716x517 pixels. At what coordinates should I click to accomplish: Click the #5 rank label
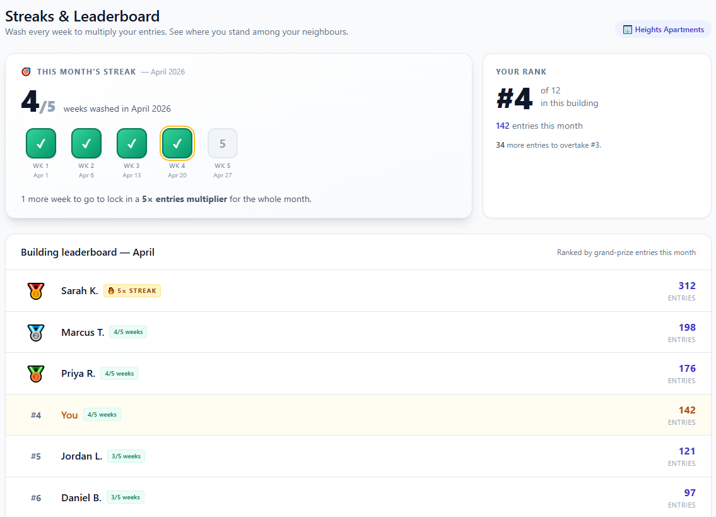click(35, 456)
